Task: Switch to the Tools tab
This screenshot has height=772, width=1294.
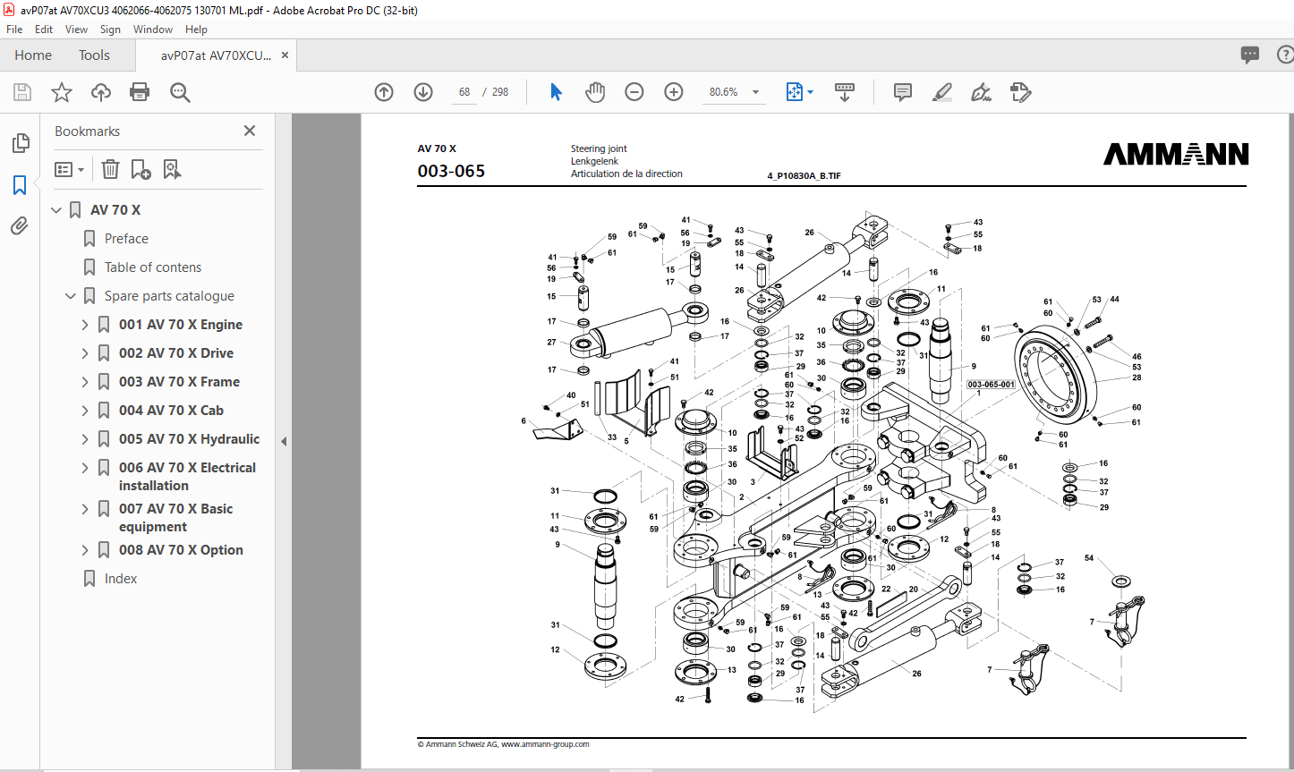Action: [x=94, y=55]
